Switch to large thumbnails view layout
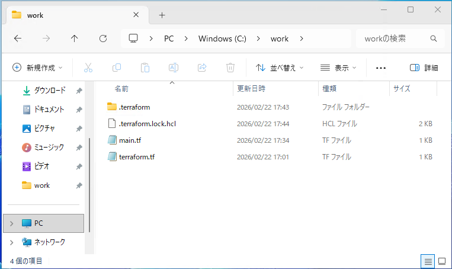 tap(441, 261)
